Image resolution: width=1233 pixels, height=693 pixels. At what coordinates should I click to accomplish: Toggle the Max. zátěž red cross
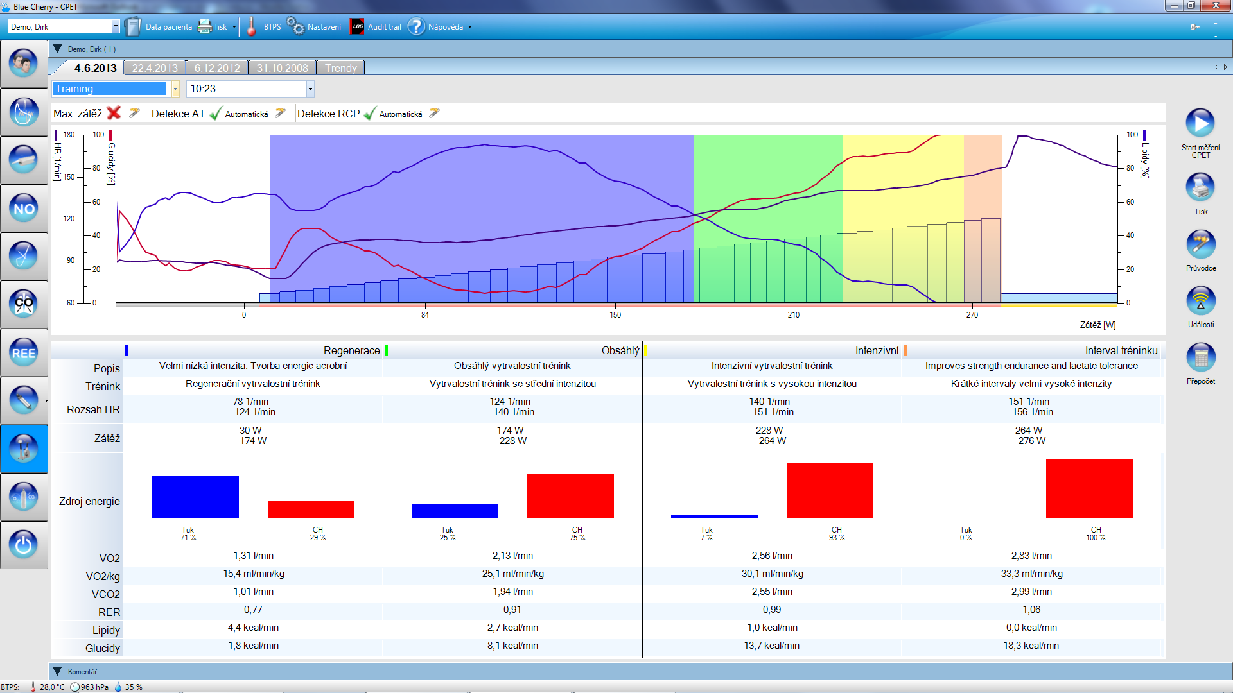point(114,114)
